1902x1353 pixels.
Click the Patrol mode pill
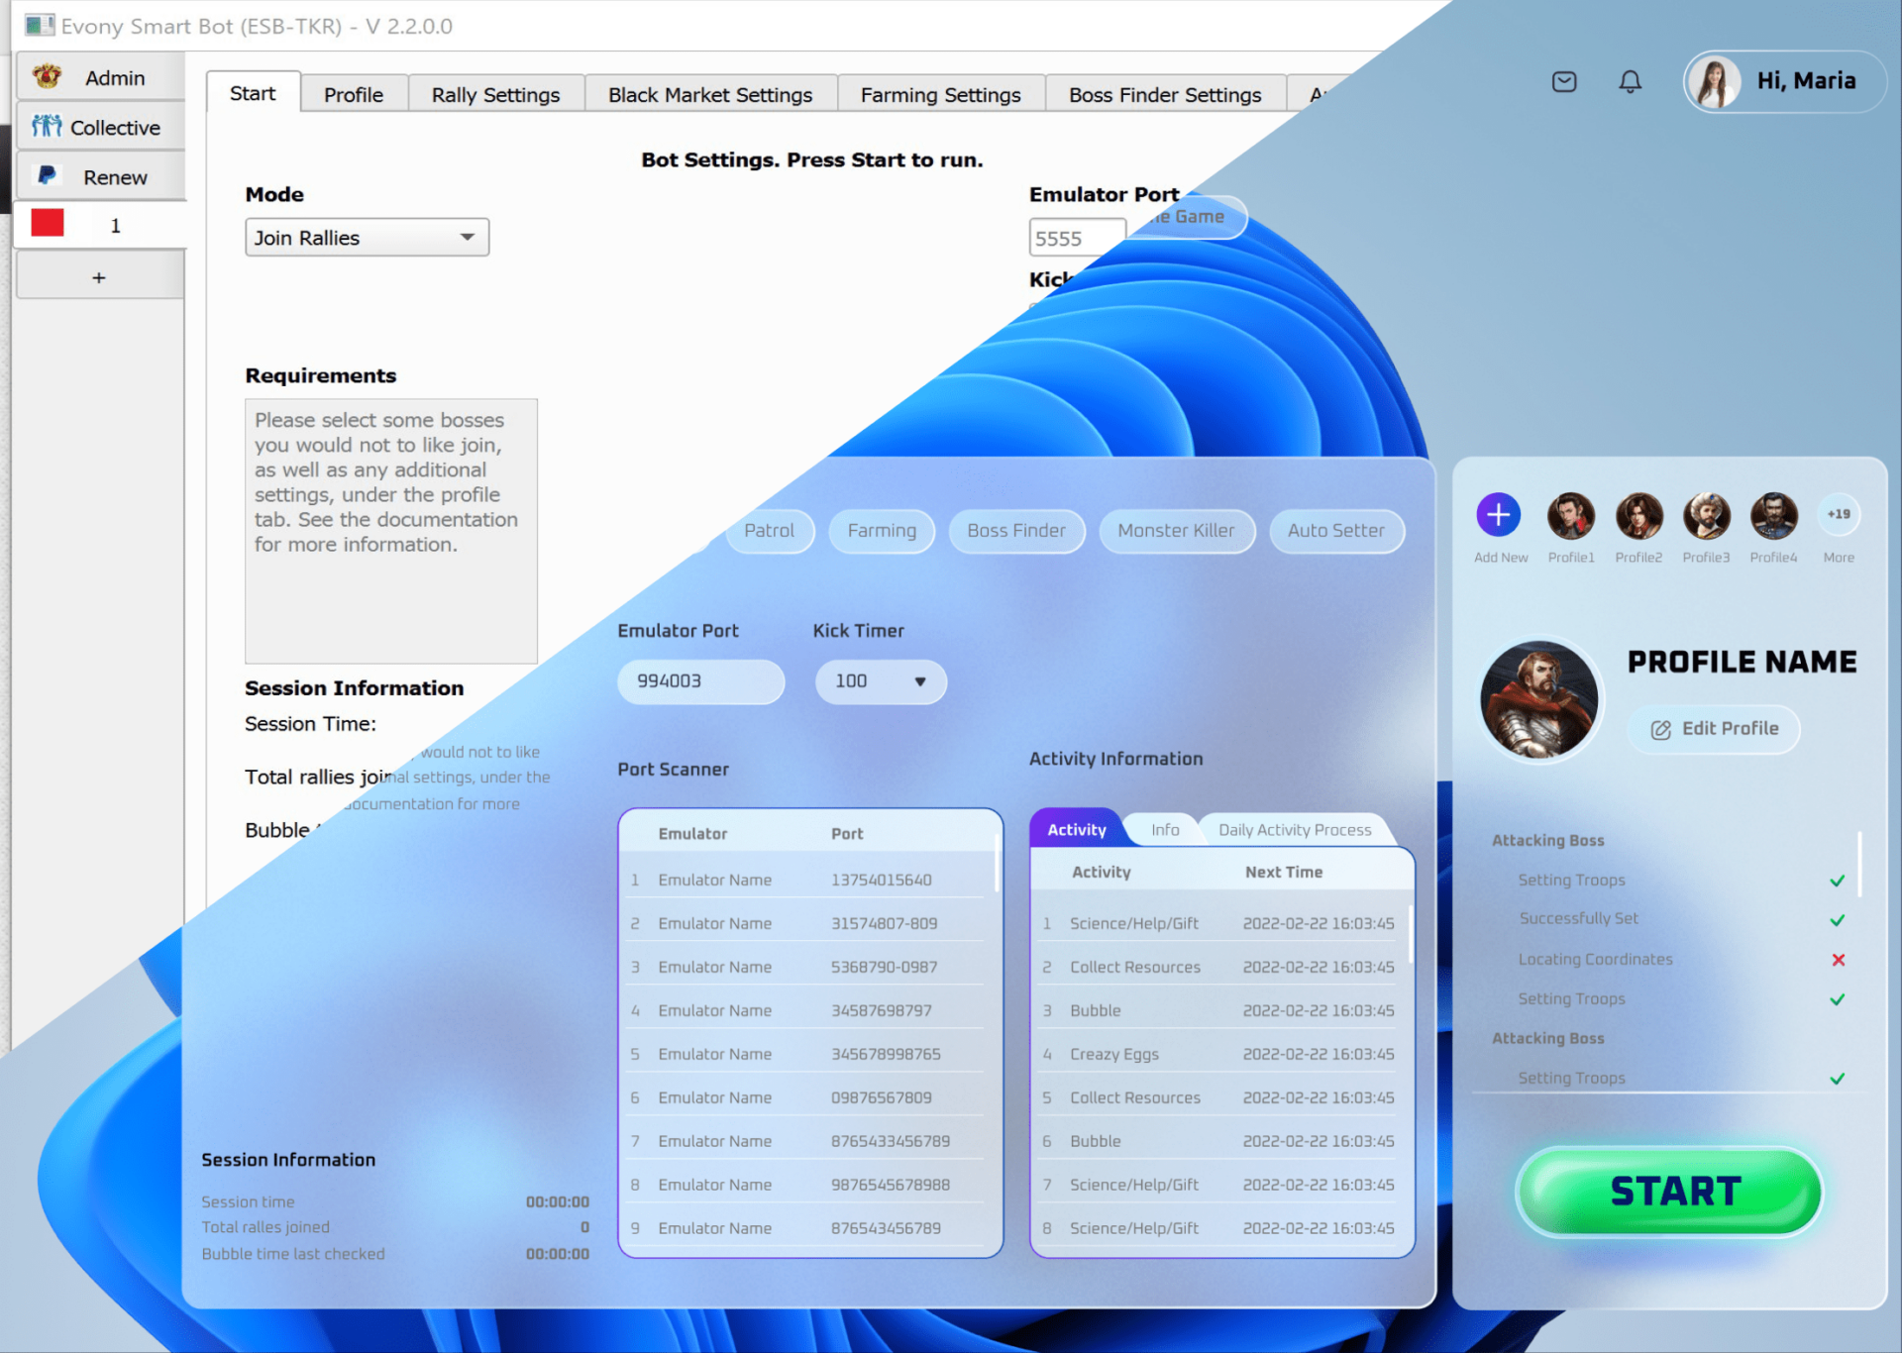tap(770, 530)
